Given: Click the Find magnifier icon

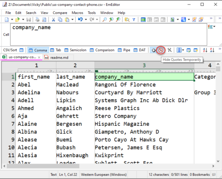Looking at the screenshot, I should (x=104, y=20).
